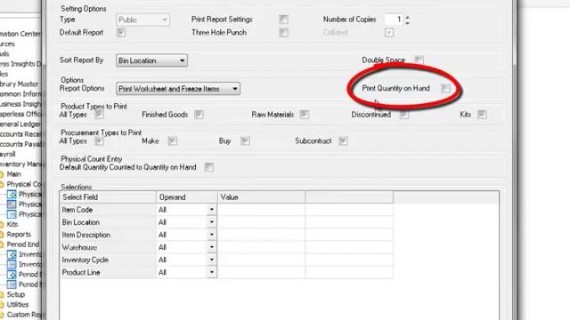Select Common Information in module list

(20, 94)
